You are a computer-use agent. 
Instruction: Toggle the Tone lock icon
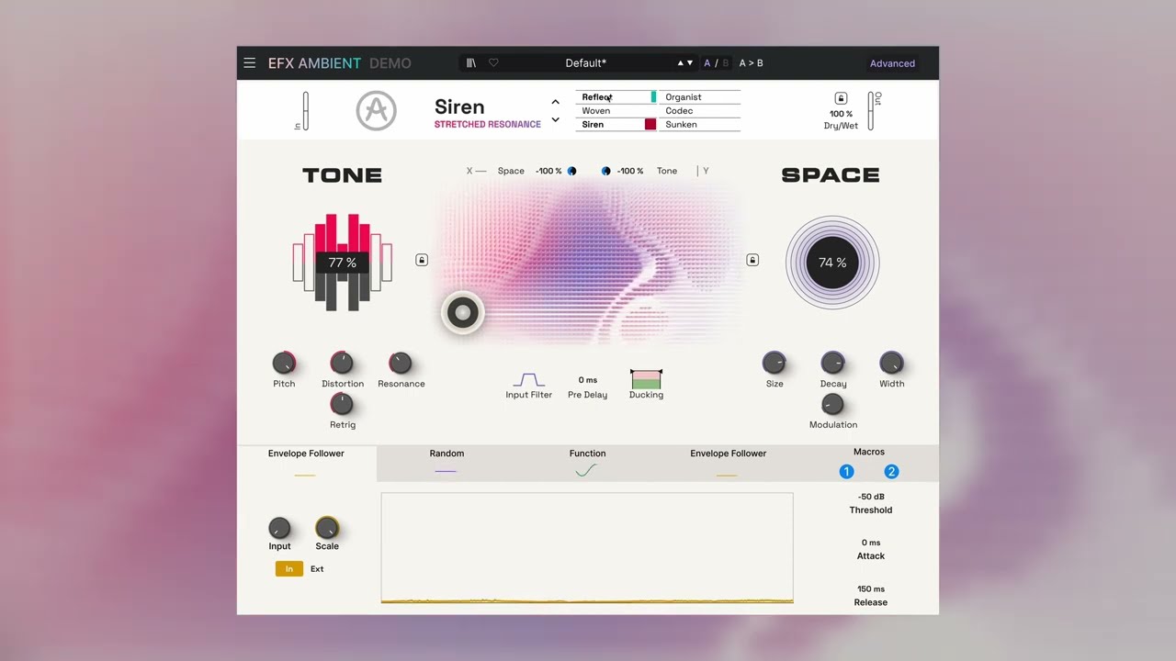[422, 261]
